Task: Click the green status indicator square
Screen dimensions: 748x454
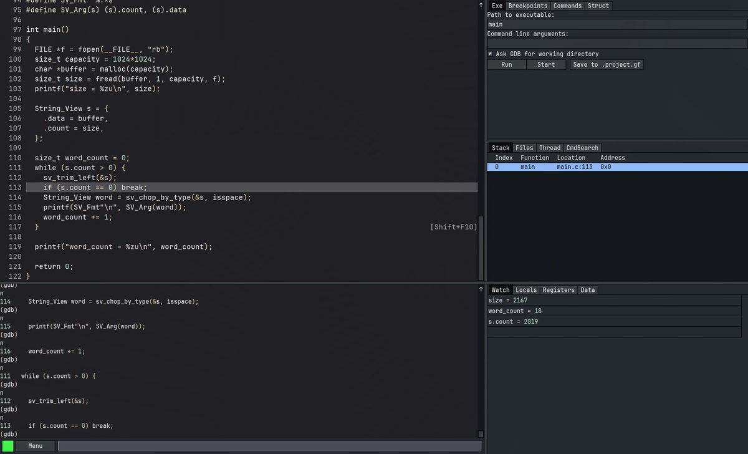Action: click(7, 446)
